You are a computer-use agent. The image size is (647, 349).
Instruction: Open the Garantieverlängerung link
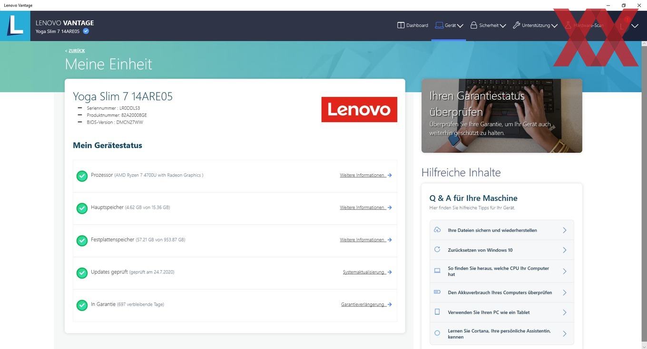point(363,304)
